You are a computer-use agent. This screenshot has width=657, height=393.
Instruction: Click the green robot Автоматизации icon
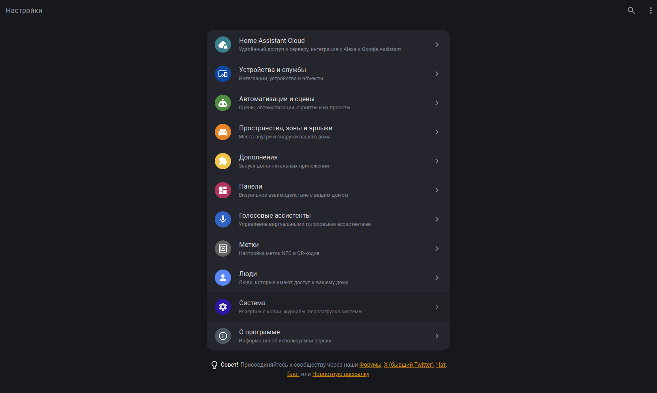(223, 103)
